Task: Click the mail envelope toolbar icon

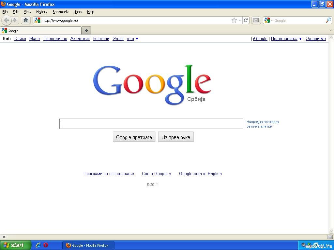Action: point(256,21)
